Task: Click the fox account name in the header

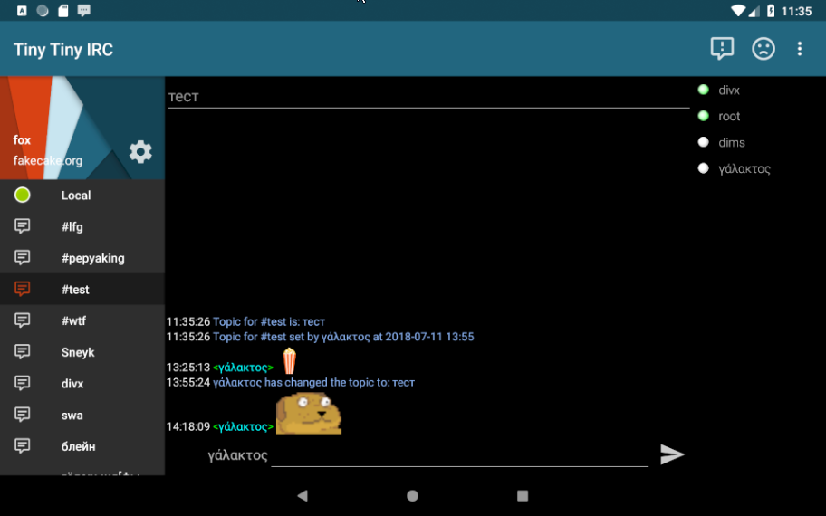Action: tap(22, 140)
